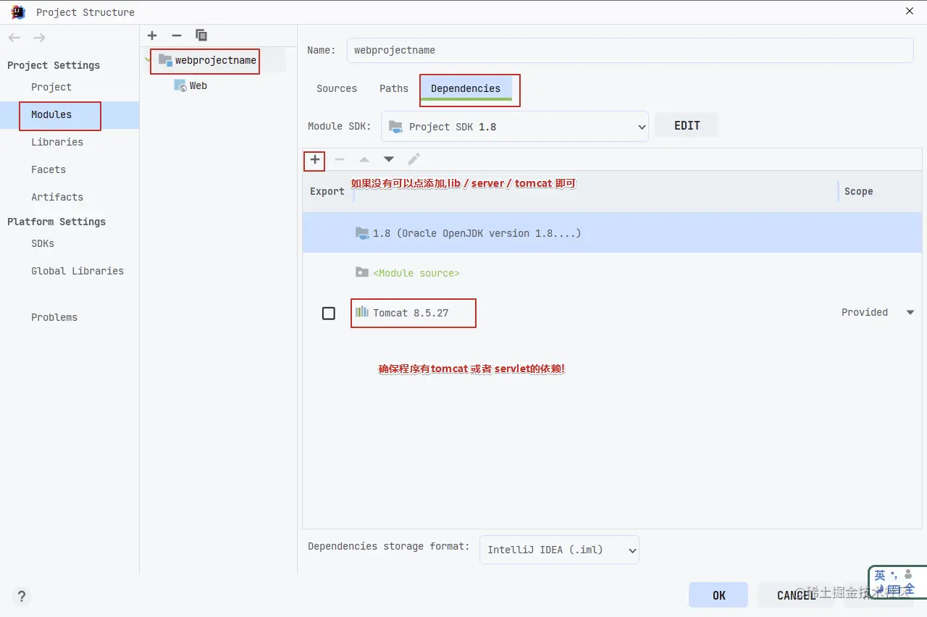Viewport: 927px width, 617px height.
Task: Click the Export column header
Action: [x=327, y=191]
